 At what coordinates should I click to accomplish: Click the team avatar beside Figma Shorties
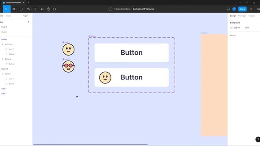[x=110, y=9]
